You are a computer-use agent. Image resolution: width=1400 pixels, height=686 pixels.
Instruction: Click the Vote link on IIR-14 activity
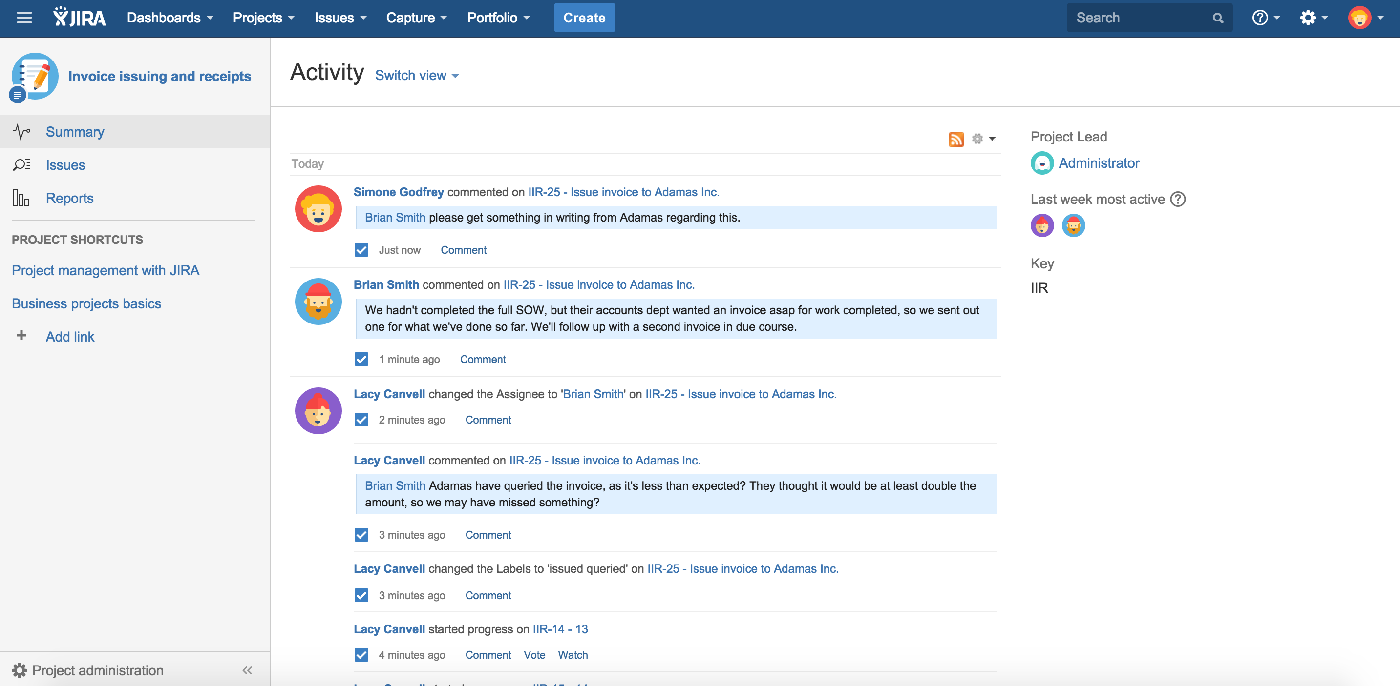[534, 655]
